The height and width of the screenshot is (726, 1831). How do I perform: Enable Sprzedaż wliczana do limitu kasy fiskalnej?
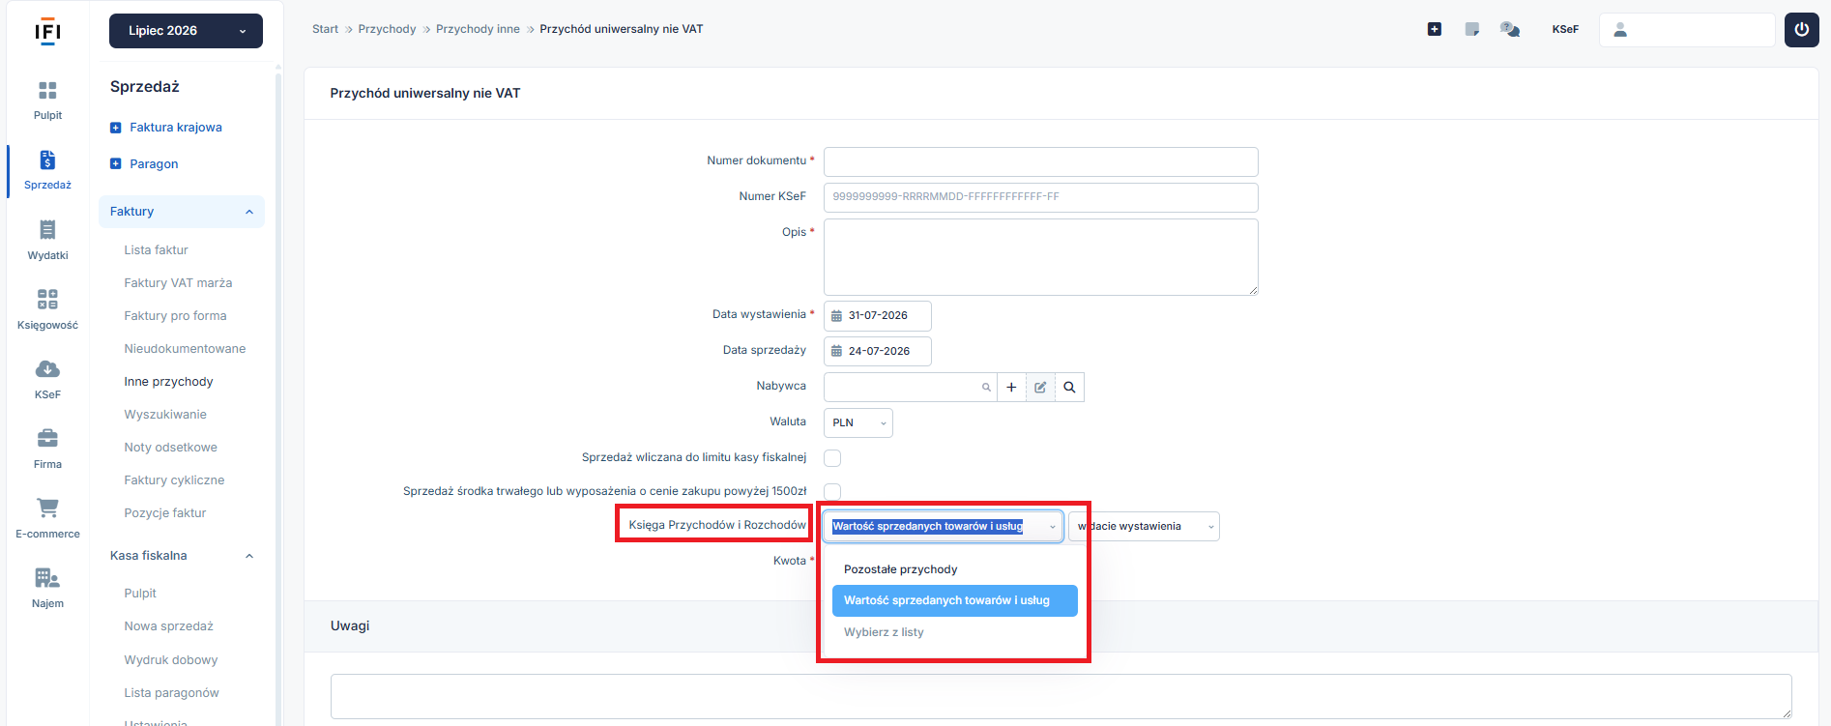pyautogui.click(x=832, y=458)
